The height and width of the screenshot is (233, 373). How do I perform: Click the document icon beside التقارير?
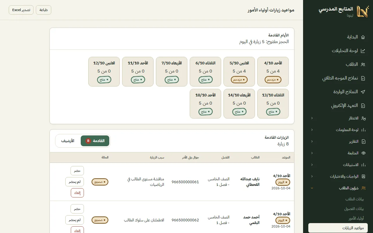click(x=363, y=142)
